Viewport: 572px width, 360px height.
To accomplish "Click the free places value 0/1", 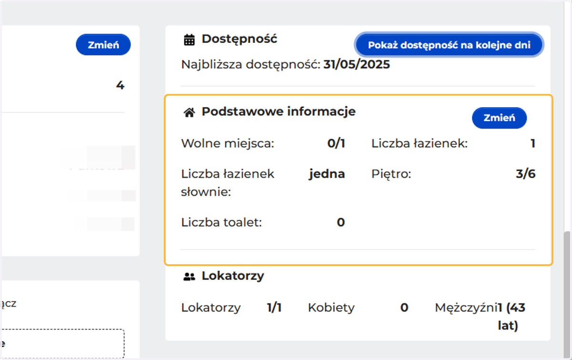I will pyautogui.click(x=336, y=144).
